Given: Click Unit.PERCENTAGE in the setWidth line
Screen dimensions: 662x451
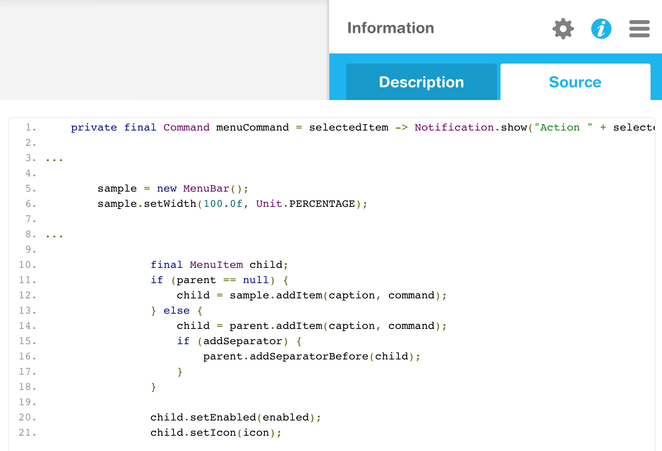Looking at the screenshot, I should [x=305, y=204].
